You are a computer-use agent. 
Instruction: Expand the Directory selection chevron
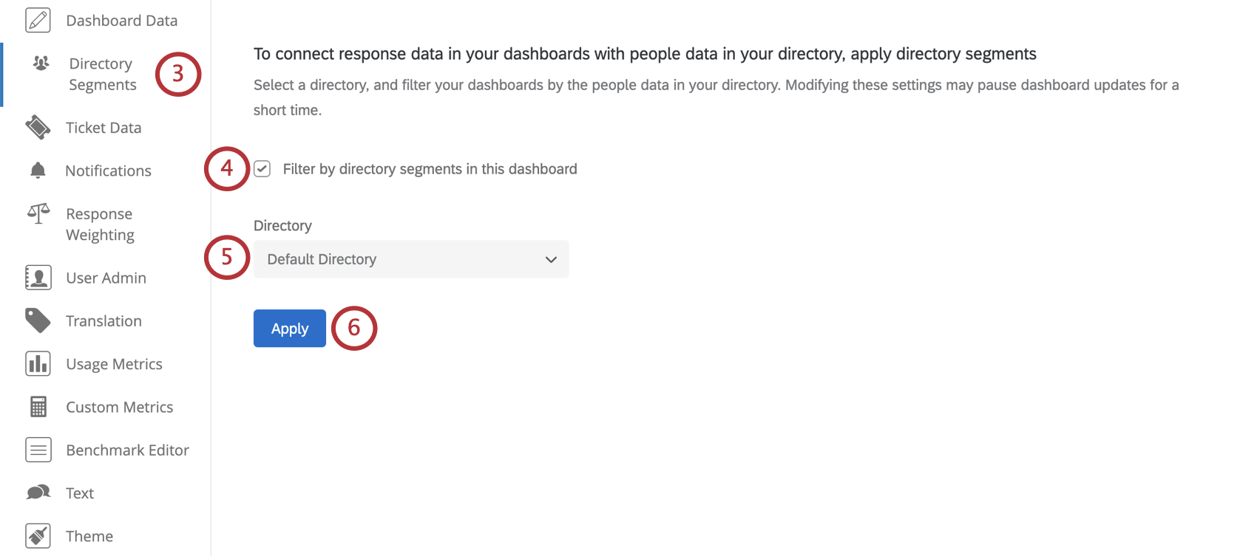550,259
